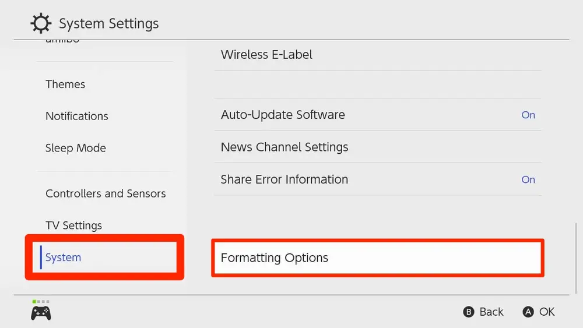The height and width of the screenshot is (328, 583).
Task: Click the B button icon
Action: point(469,312)
